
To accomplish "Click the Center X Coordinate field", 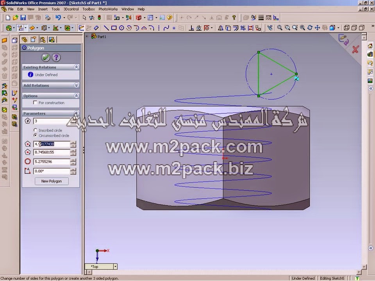I will (52, 144).
